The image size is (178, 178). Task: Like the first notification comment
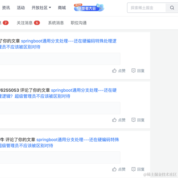(119, 71)
